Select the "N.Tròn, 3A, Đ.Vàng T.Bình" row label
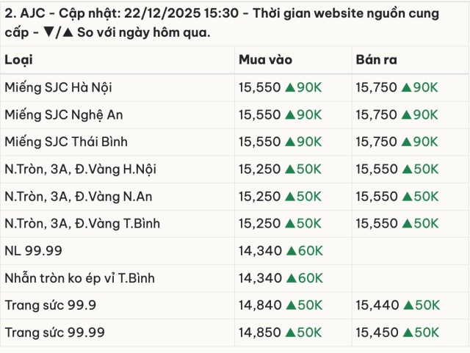The width and height of the screenshot is (470, 353). click(x=82, y=224)
